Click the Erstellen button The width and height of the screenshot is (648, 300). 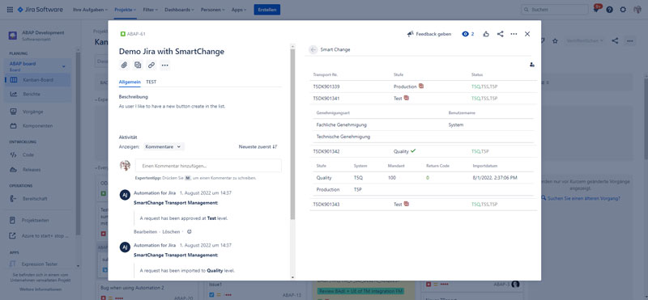tap(267, 10)
